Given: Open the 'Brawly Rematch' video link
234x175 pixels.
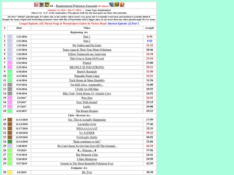Looking at the screenshot, I should [87, 72].
